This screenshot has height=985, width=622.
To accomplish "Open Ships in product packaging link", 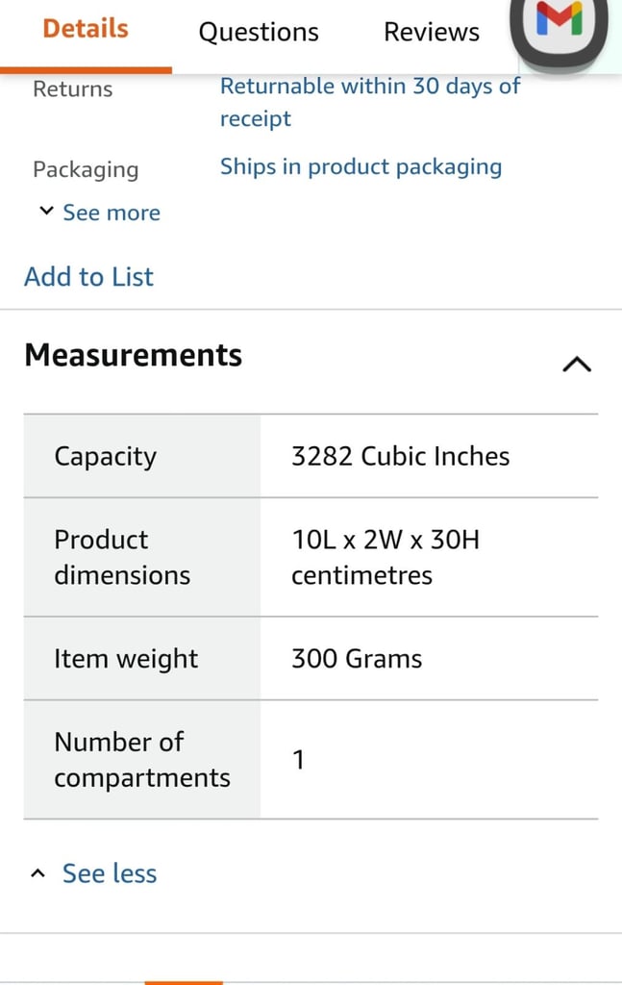I will [361, 166].
